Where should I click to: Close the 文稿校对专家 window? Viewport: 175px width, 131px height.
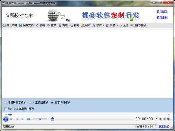[x=168, y=2]
